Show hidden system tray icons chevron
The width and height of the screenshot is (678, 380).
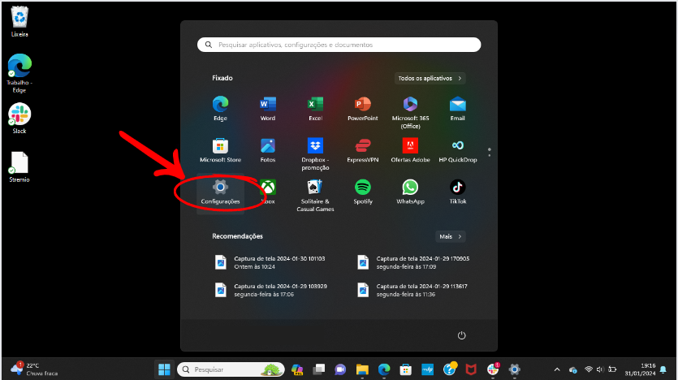point(557,369)
